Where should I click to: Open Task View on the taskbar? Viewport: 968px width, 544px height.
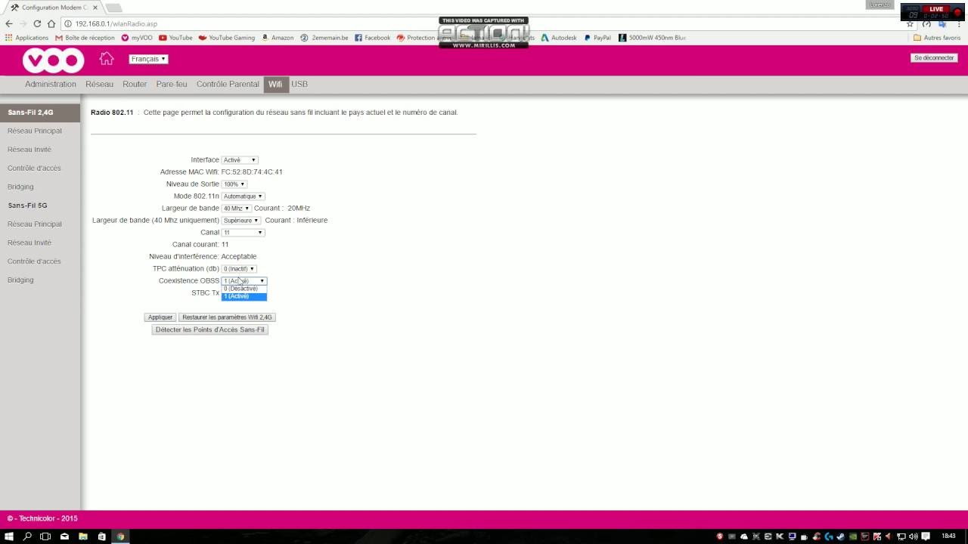click(45, 536)
